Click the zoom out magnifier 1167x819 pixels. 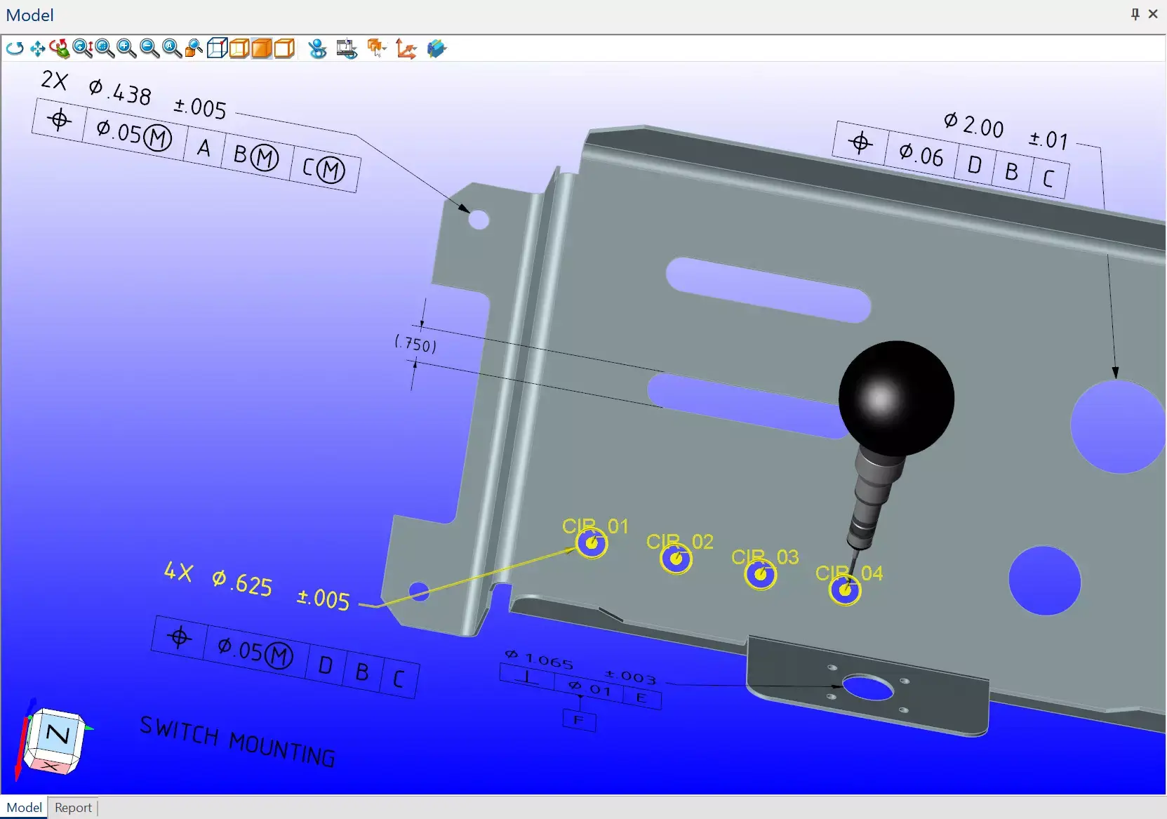tap(149, 48)
